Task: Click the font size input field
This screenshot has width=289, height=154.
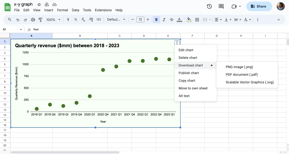Action: [140, 19]
